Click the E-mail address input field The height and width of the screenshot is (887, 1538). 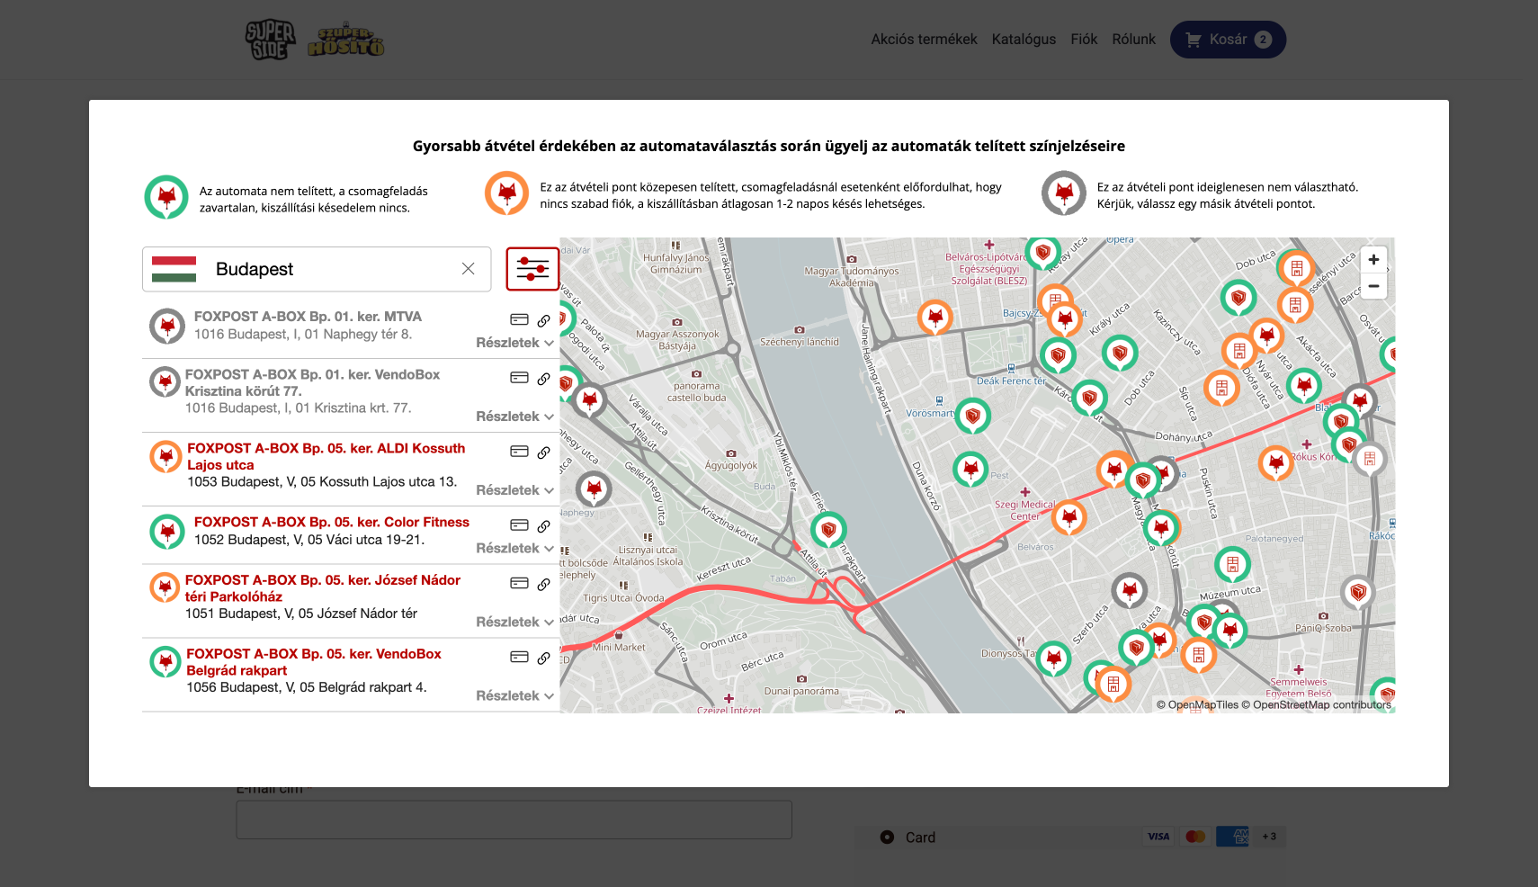pyautogui.click(x=514, y=820)
